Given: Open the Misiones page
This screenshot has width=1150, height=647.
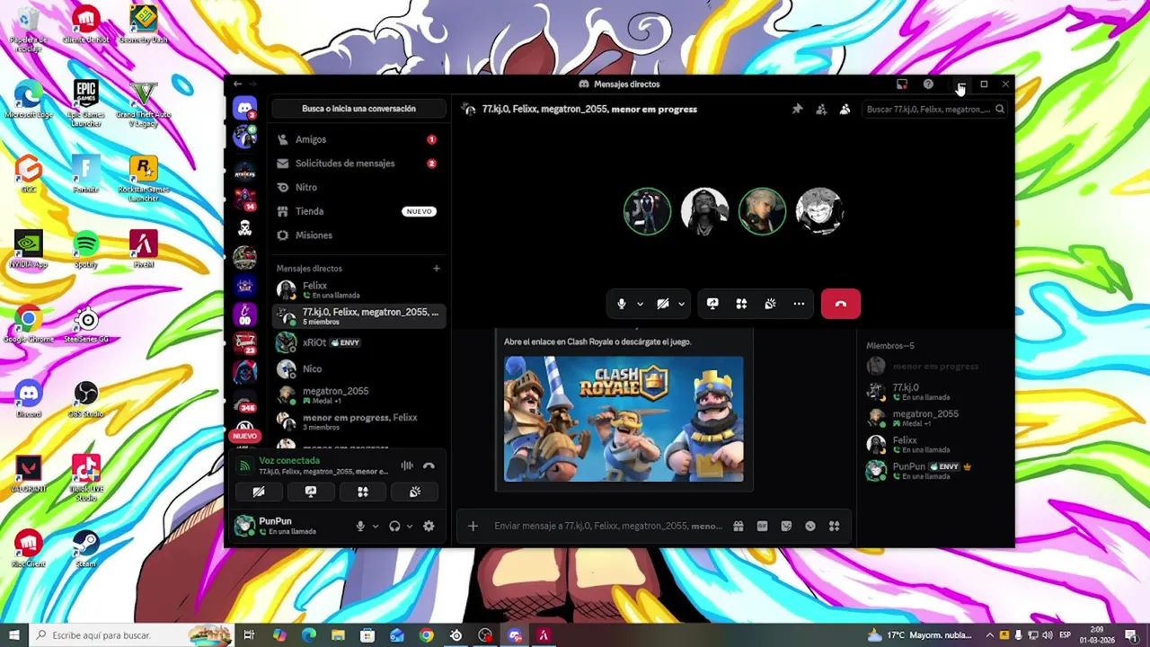Looking at the screenshot, I should click(358, 235).
